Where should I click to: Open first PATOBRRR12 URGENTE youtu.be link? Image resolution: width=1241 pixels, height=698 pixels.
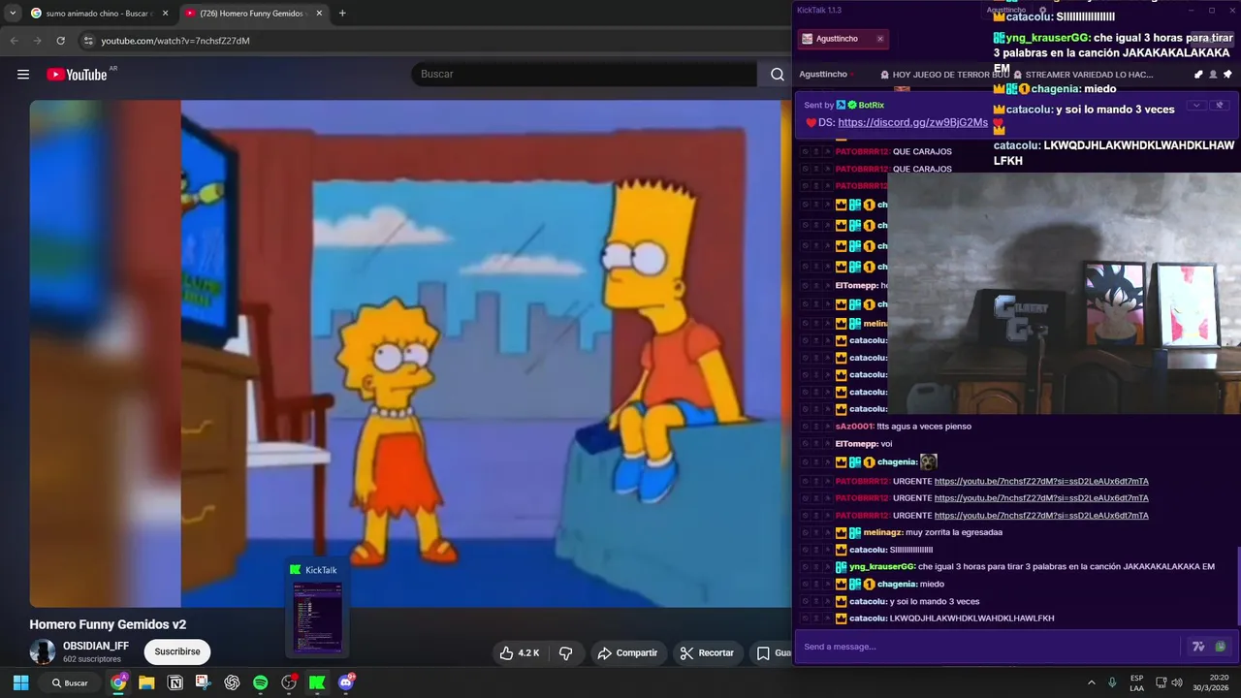(x=1041, y=482)
